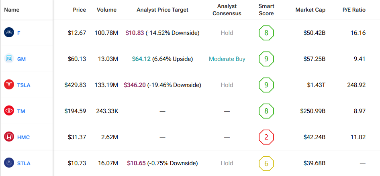Screen dimensions: 380x176
Task: Click the GM logo icon
Action: [x=9, y=59]
